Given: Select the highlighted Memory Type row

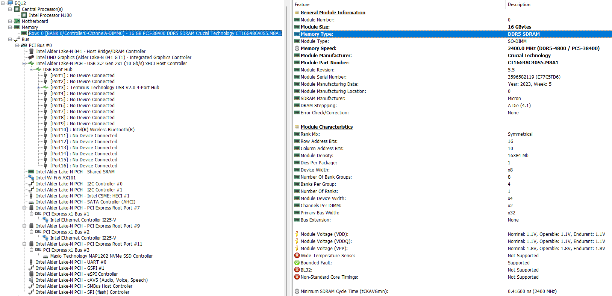Looking at the screenshot, I should pyautogui.click(x=453, y=34).
